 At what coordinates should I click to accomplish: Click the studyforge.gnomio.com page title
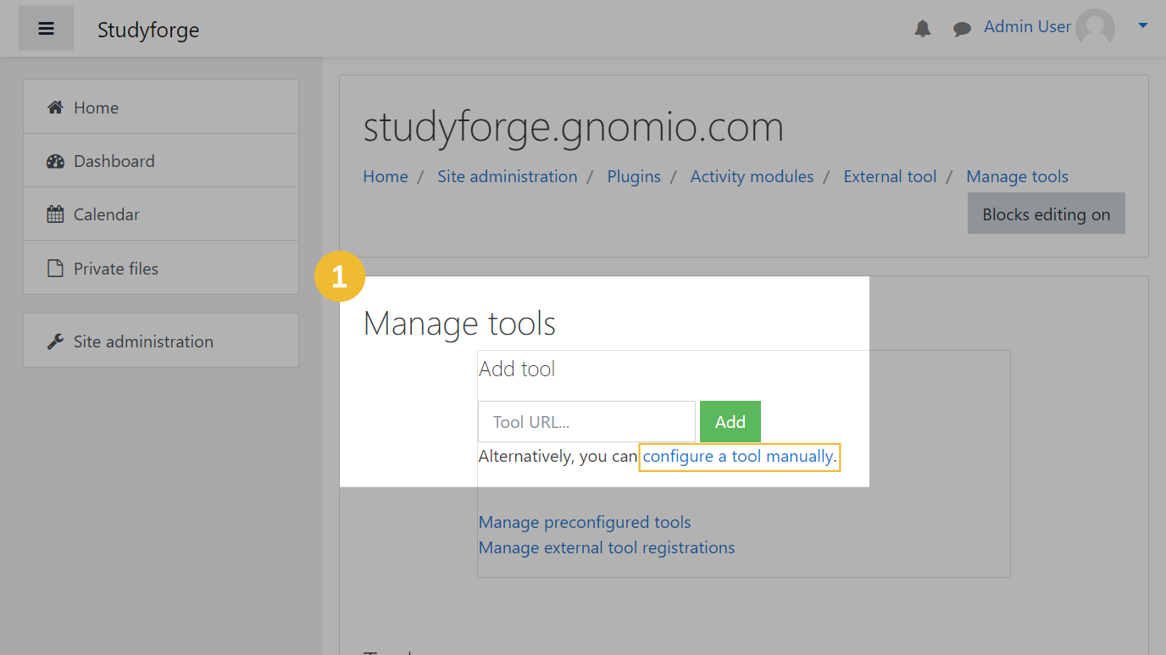[574, 127]
